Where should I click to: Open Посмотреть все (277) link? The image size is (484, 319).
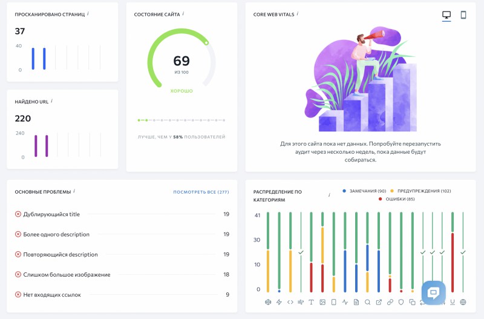[201, 192]
